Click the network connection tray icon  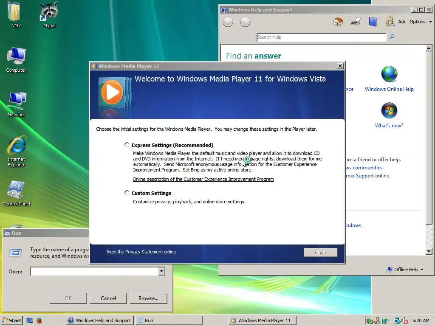point(397,321)
